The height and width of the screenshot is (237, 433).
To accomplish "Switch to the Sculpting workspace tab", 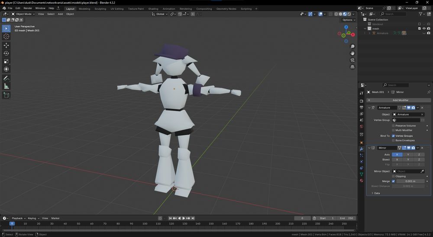I will (100, 9).
